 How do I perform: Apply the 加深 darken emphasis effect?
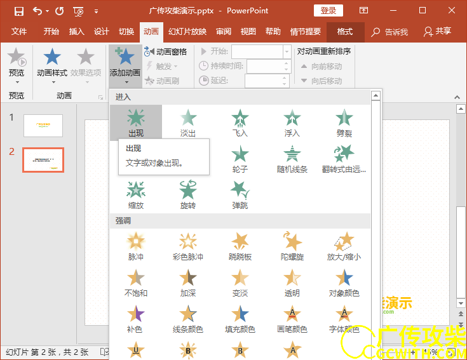(188, 283)
